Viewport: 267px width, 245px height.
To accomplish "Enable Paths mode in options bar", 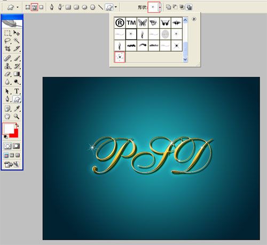I will click(x=34, y=7).
